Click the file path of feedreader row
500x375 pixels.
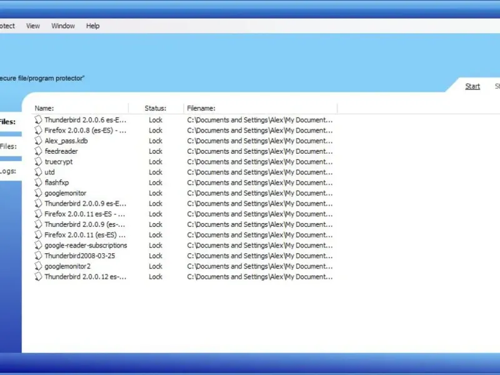tap(260, 151)
